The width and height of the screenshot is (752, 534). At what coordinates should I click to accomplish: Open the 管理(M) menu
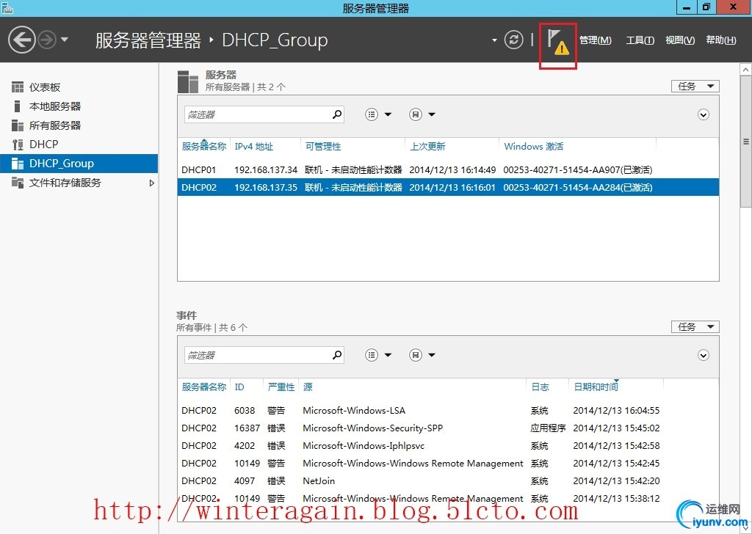pyautogui.click(x=595, y=40)
